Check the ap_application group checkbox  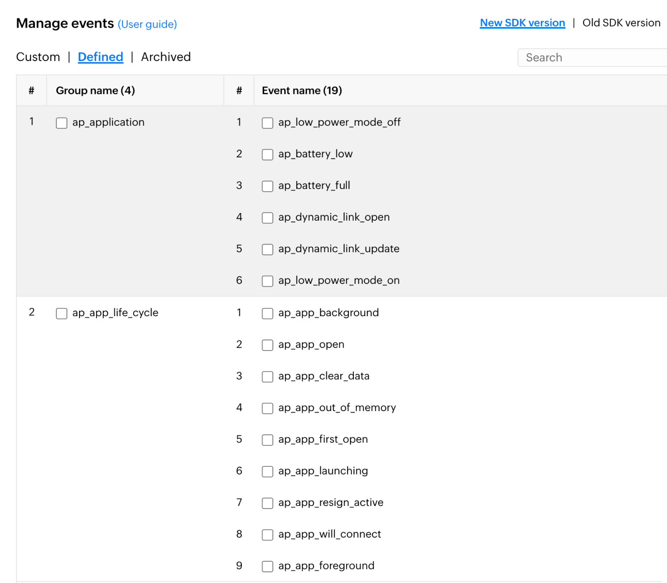[x=61, y=123]
